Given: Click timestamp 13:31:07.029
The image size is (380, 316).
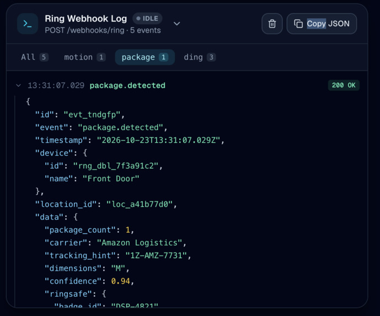Looking at the screenshot, I should pos(56,85).
